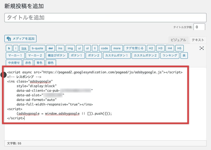This screenshot has width=211, height=150.
Task: Click the code quicktag button
Action: (104, 48)
